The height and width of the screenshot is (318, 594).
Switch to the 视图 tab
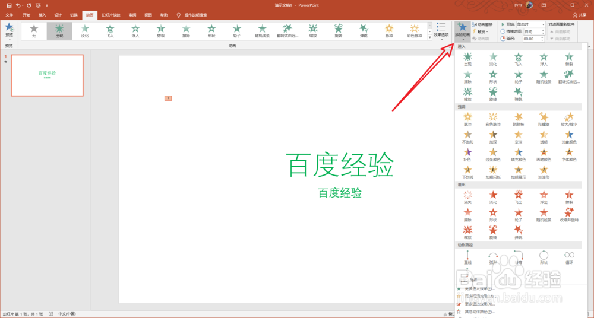[148, 15]
